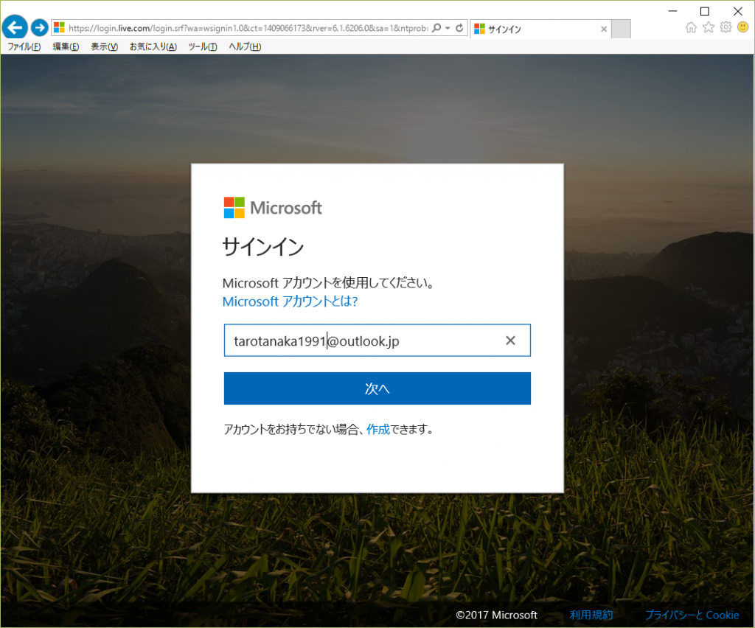The width and height of the screenshot is (755, 628).
Task: Click the browser Back arrow button
Action: 15,27
